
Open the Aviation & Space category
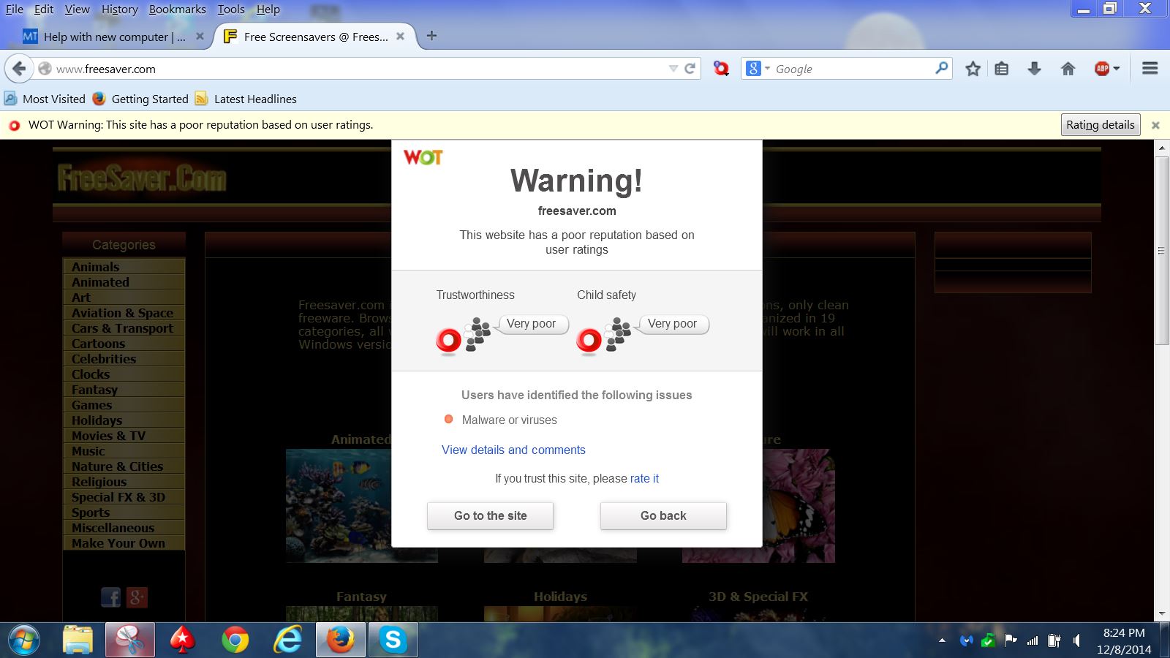(122, 313)
